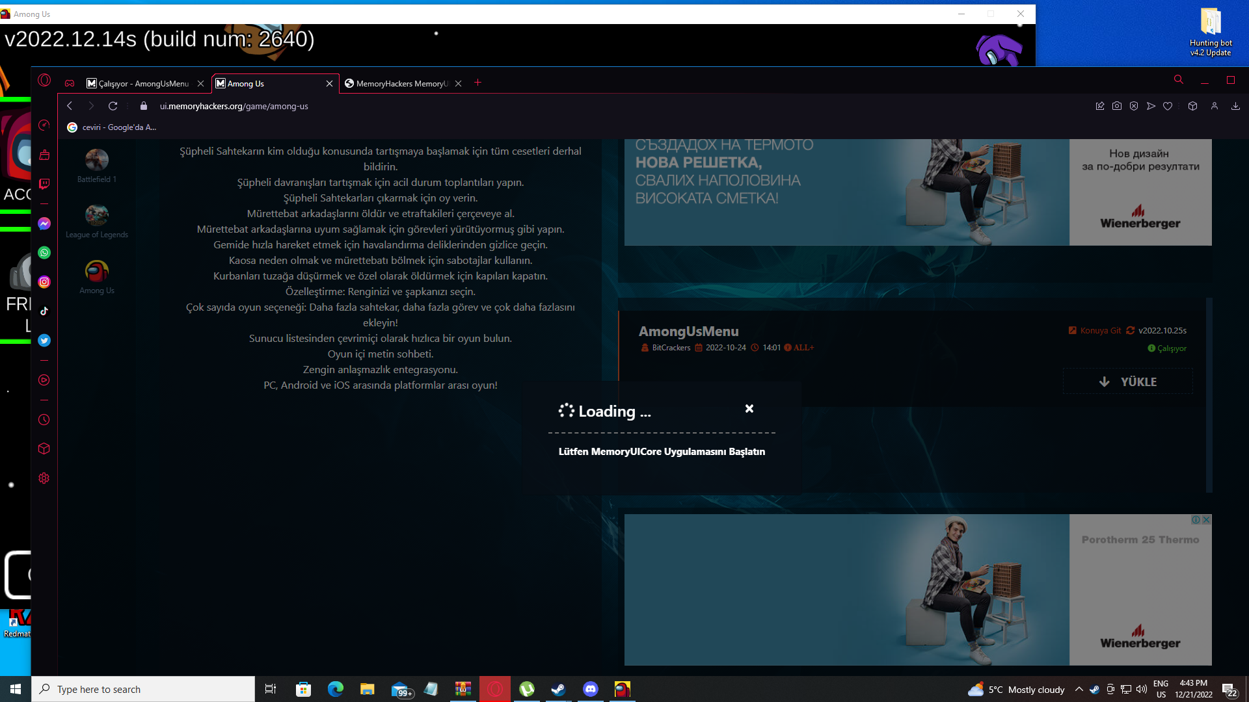This screenshot has width=1249, height=702.
Task: Open the Opera menu logo
Action: (44, 80)
